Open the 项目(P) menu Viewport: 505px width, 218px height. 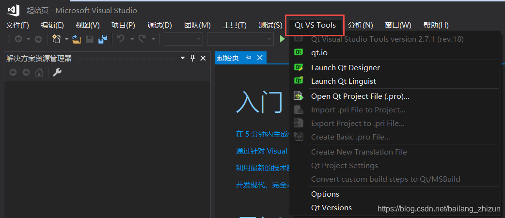123,25
